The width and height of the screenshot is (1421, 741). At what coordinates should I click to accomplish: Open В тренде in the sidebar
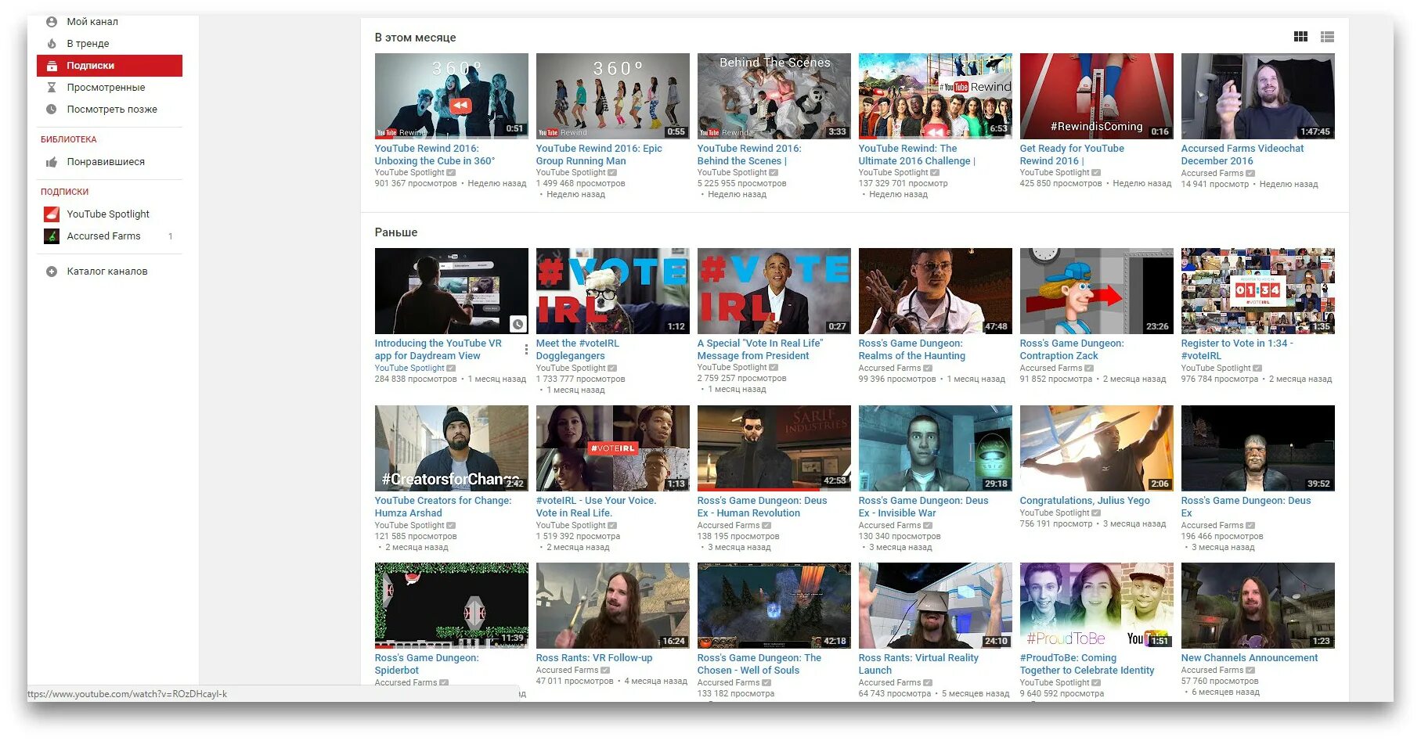pos(88,44)
